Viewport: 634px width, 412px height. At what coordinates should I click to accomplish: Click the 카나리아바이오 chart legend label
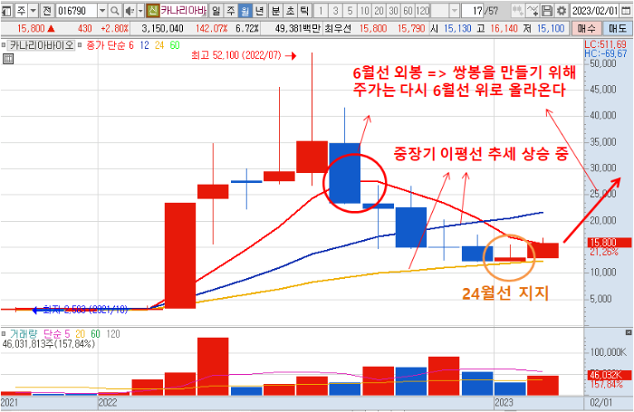click(42, 45)
